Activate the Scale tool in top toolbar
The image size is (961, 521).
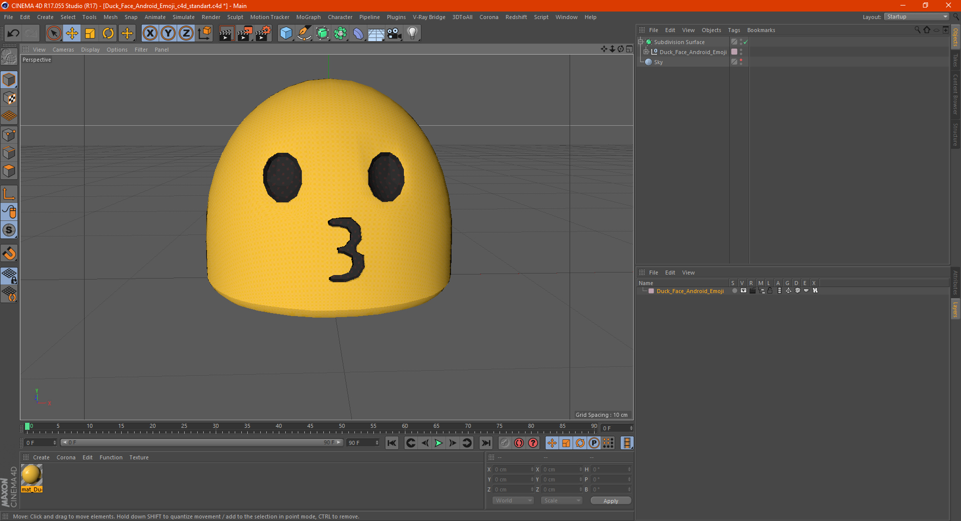[90, 34]
